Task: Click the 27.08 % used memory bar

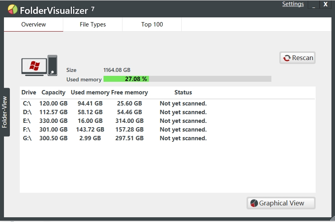Action: [x=187, y=79]
